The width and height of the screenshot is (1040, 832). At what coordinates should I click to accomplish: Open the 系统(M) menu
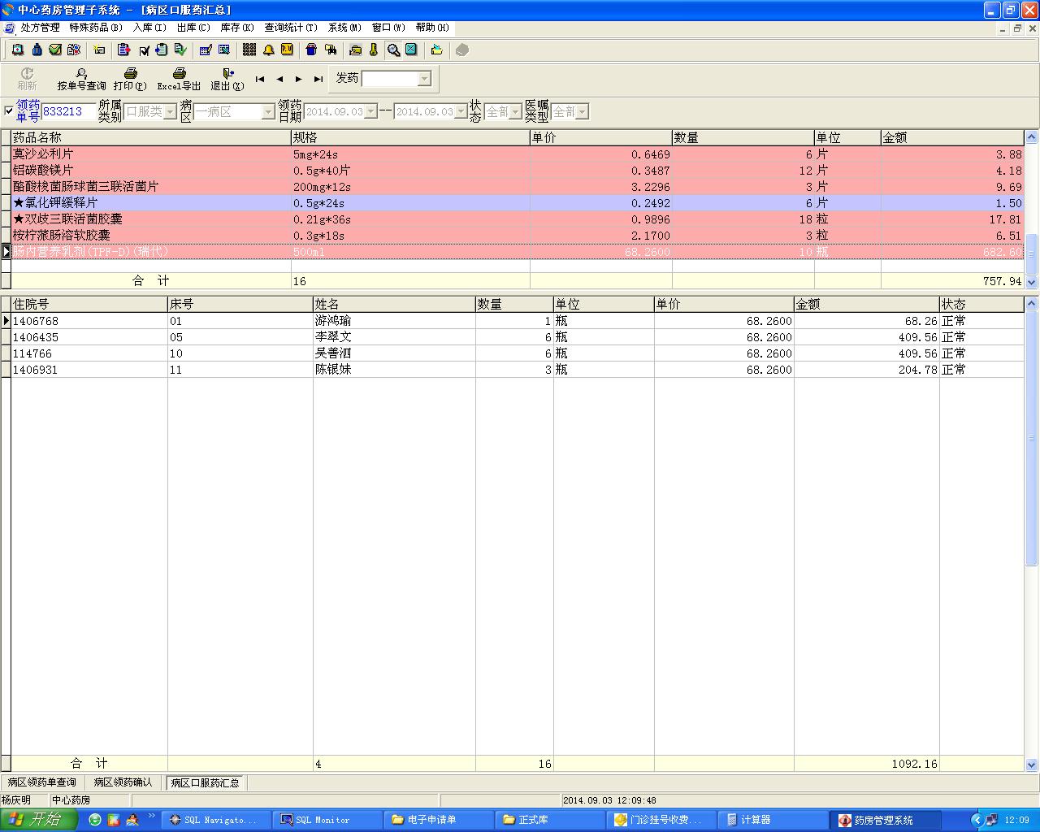344,28
